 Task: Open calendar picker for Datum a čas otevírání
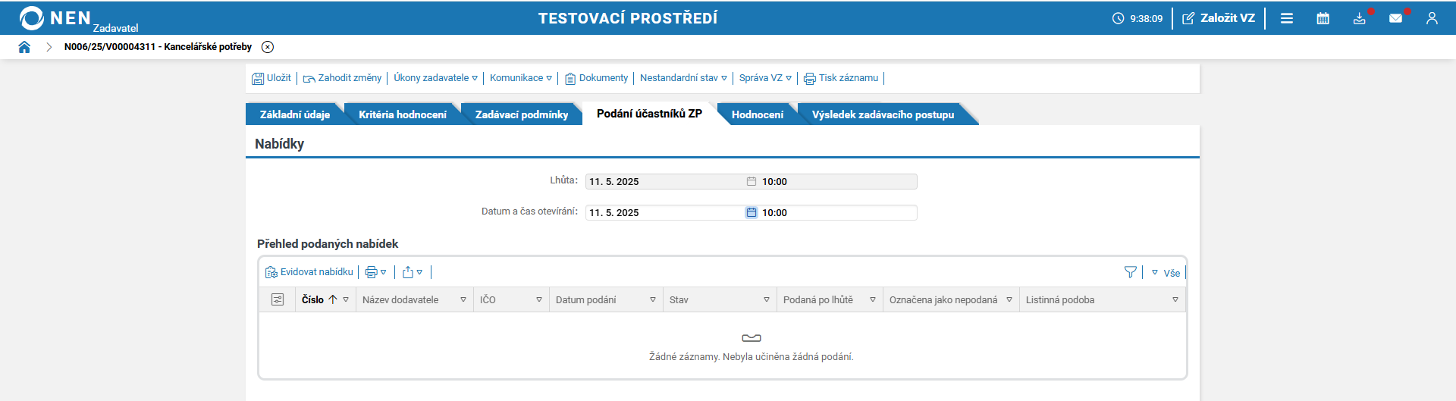(752, 213)
